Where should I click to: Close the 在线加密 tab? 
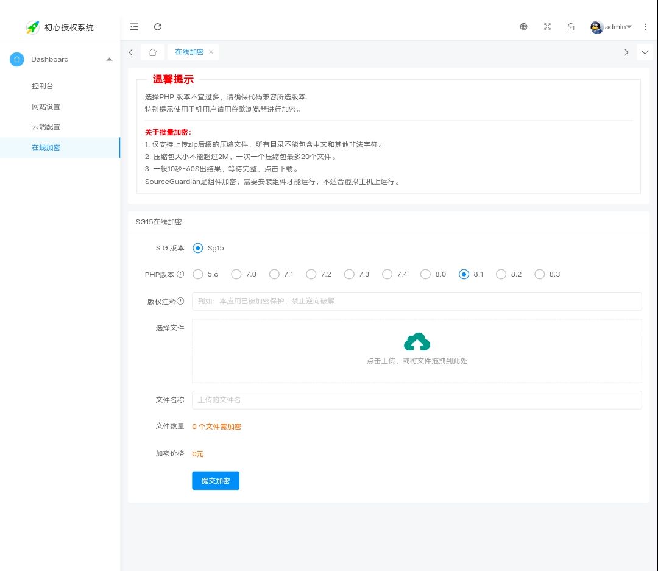pyautogui.click(x=211, y=52)
